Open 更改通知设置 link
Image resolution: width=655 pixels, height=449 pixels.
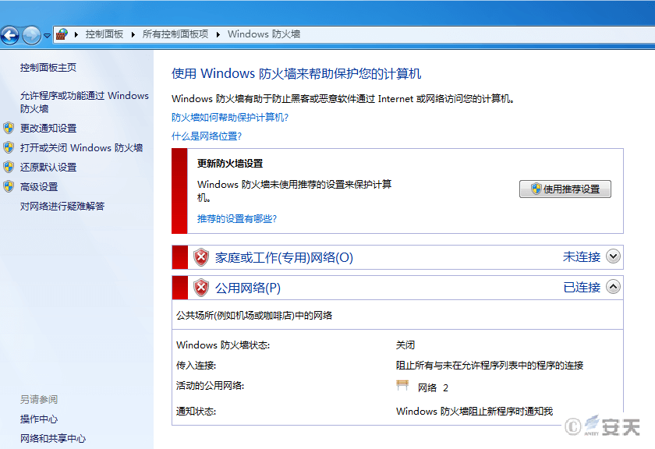click(x=48, y=128)
